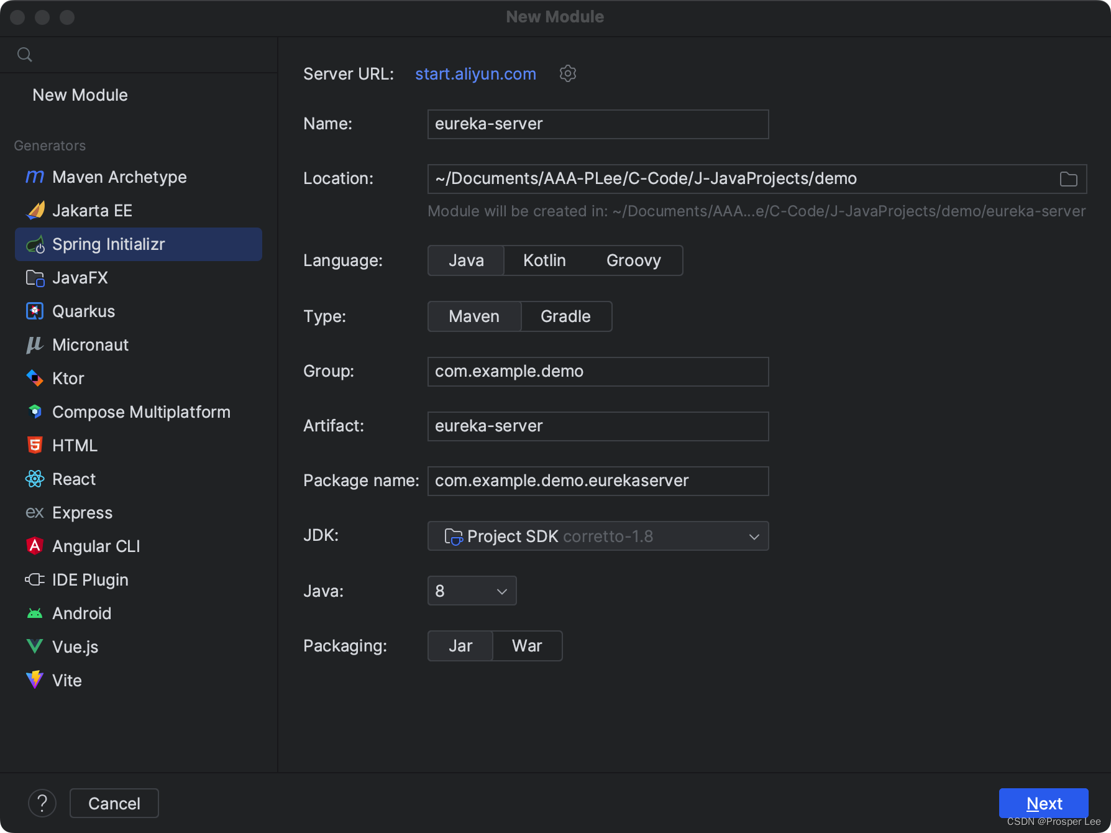Choose Maven build type
1111x833 pixels.
474,316
